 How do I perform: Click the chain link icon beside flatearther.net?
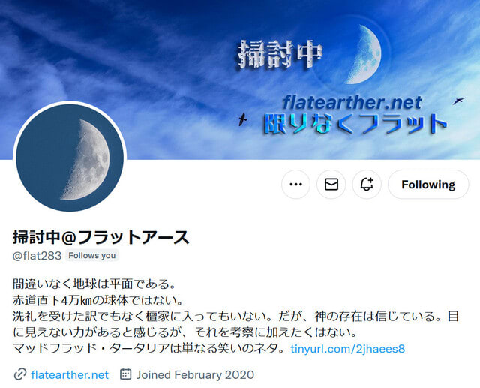point(20,374)
